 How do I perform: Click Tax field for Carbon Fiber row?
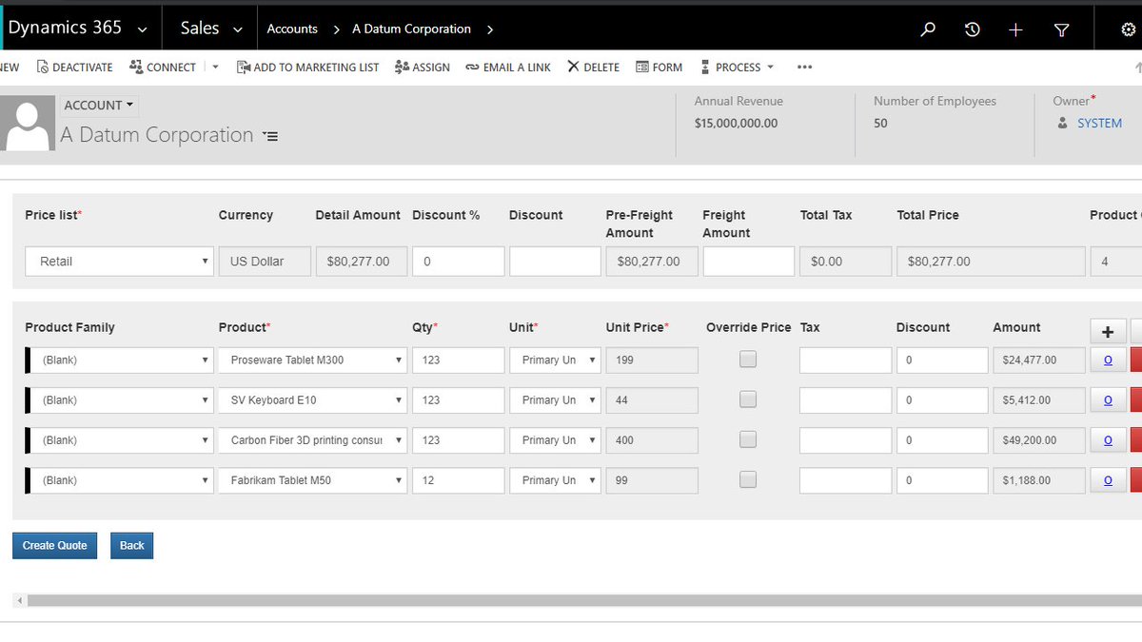point(845,440)
